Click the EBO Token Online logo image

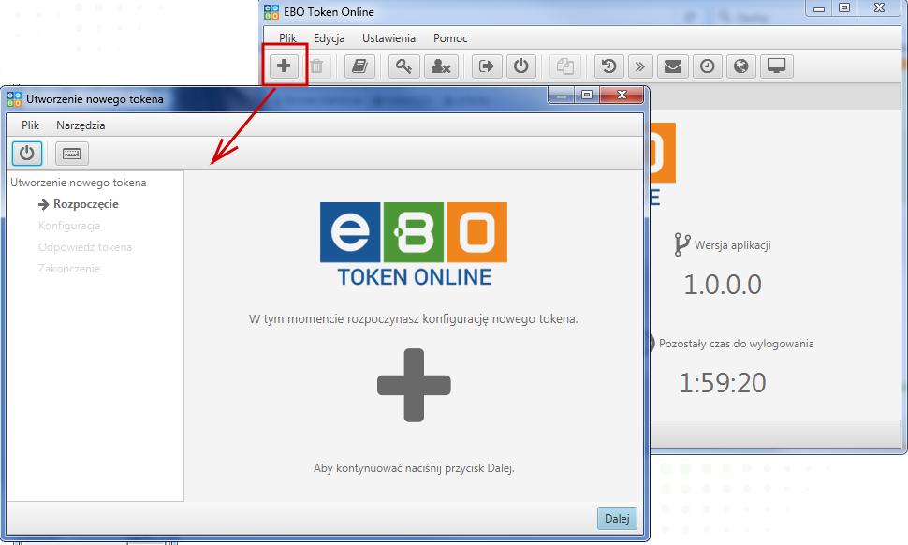(x=414, y=243)
